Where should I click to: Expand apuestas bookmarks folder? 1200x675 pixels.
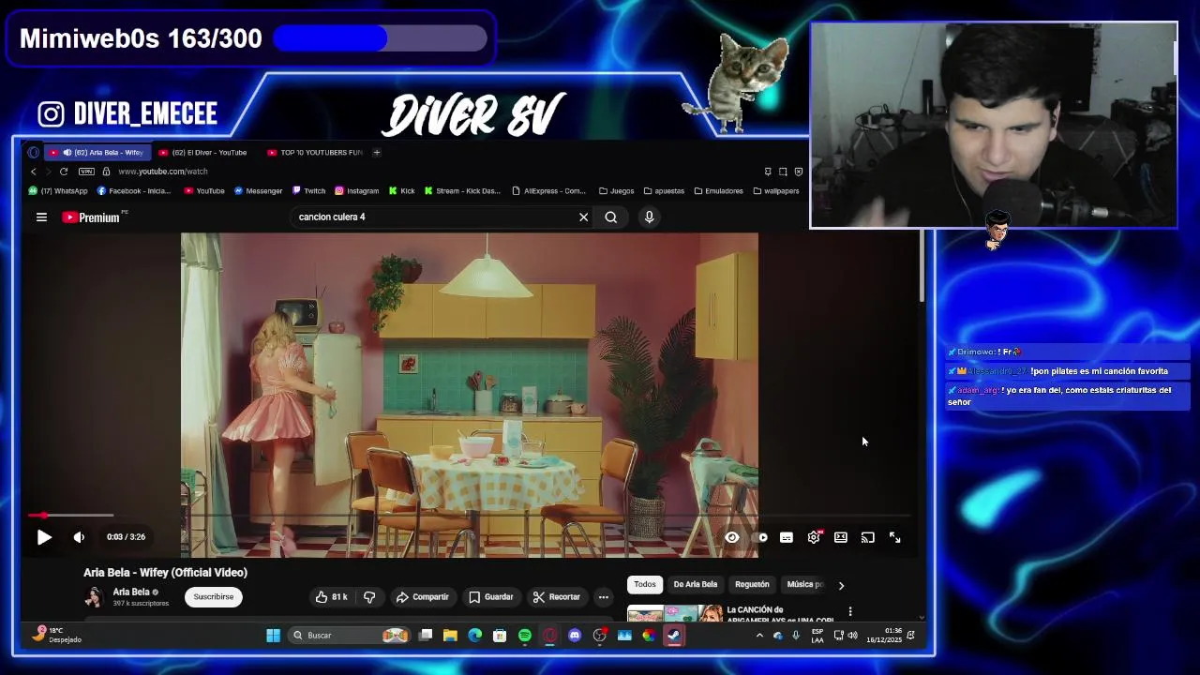point(664,191)
